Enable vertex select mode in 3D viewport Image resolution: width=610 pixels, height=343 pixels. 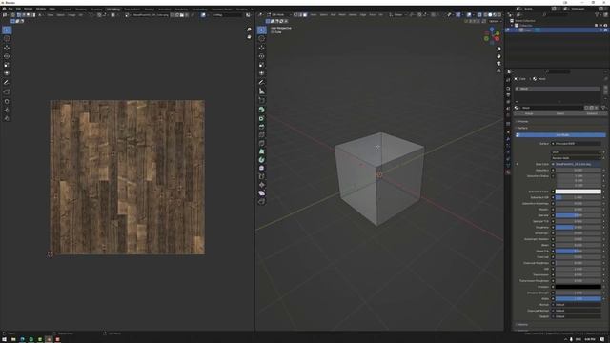[x=295, y=15]
